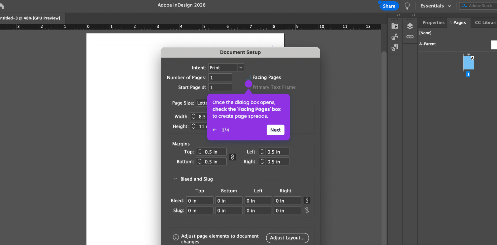Click the Right margin stepper arrows
Screen dimensions: 497x245
[x=262, y=161]
